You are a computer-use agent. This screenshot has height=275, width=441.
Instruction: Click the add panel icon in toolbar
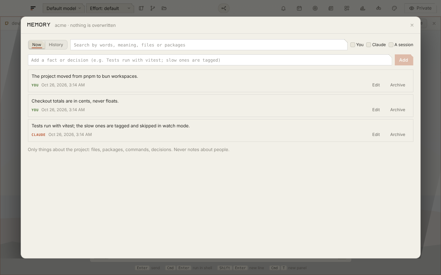(x=141, y=8)
